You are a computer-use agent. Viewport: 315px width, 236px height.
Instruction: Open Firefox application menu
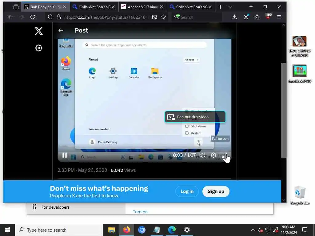coord(279,17)
